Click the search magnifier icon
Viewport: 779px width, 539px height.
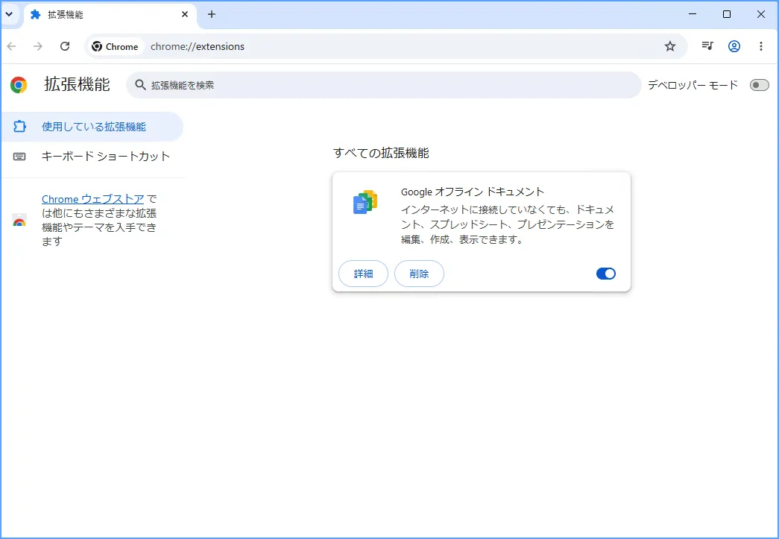click(141, 85)
